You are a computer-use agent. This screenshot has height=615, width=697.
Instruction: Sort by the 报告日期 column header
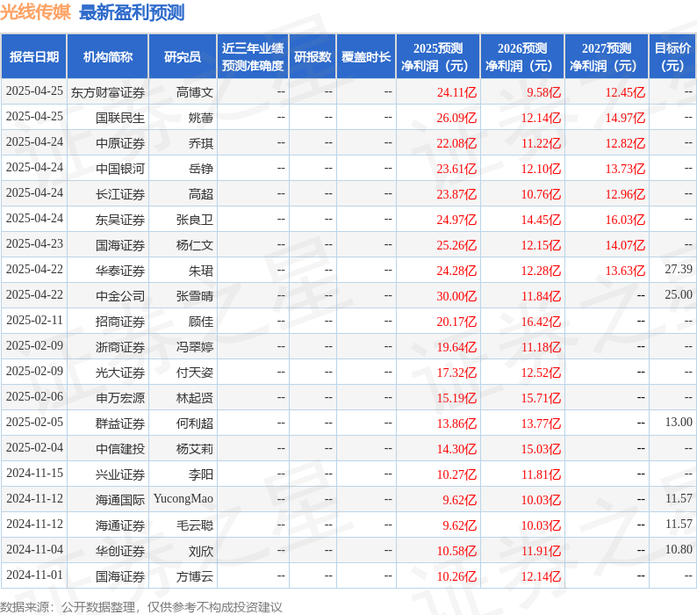[x=34, y=57]
